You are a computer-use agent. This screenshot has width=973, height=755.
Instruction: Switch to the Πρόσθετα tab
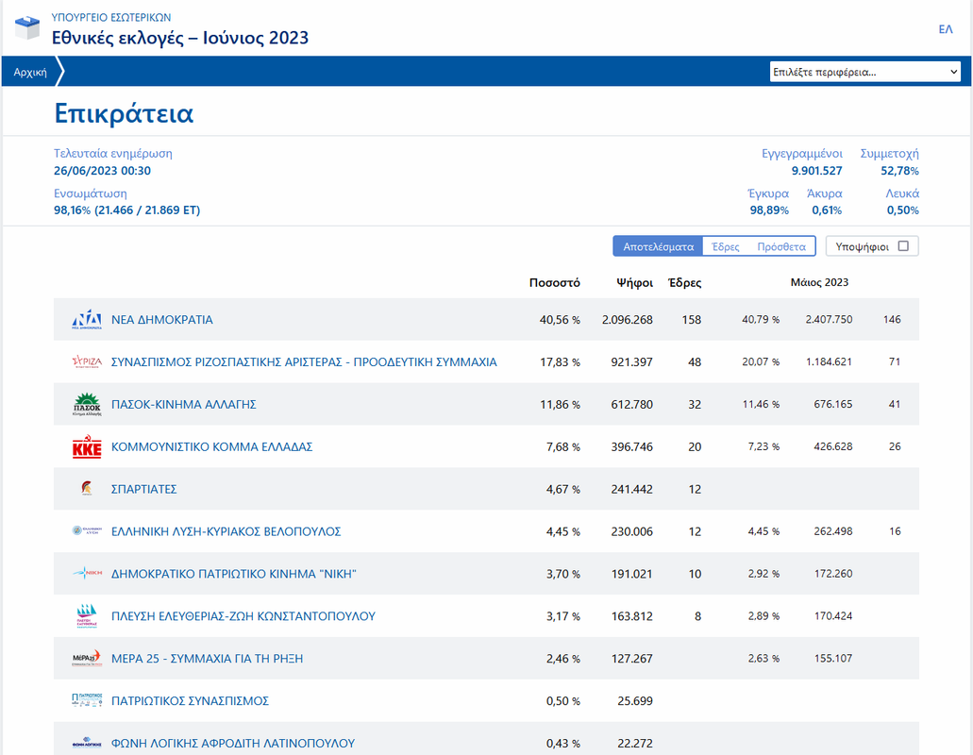pyautogui.click(x=781, y=246)
